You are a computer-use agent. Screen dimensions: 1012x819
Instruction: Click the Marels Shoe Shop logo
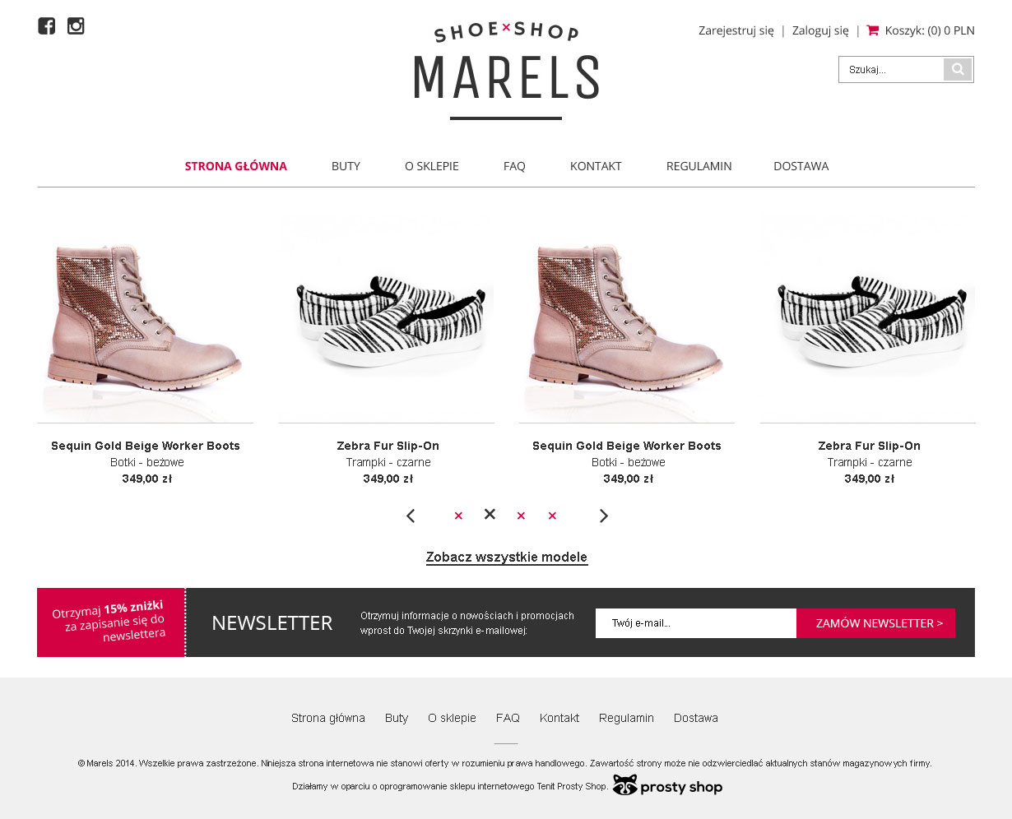[506, 71]
